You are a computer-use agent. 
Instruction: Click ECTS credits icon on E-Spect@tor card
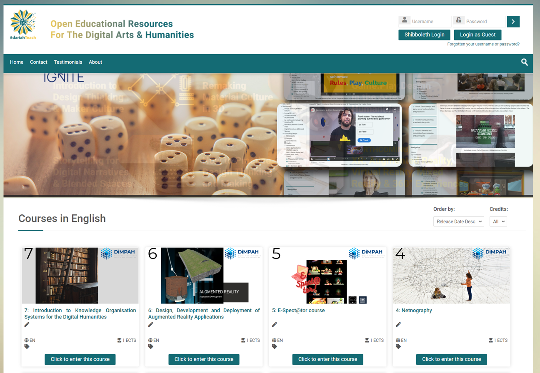click(x=367, y=340)
